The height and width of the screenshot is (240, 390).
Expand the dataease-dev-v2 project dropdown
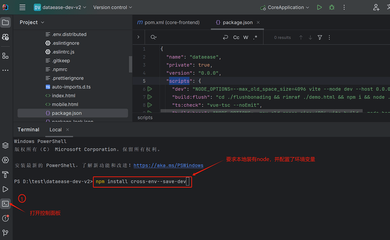tap(60, 7)
